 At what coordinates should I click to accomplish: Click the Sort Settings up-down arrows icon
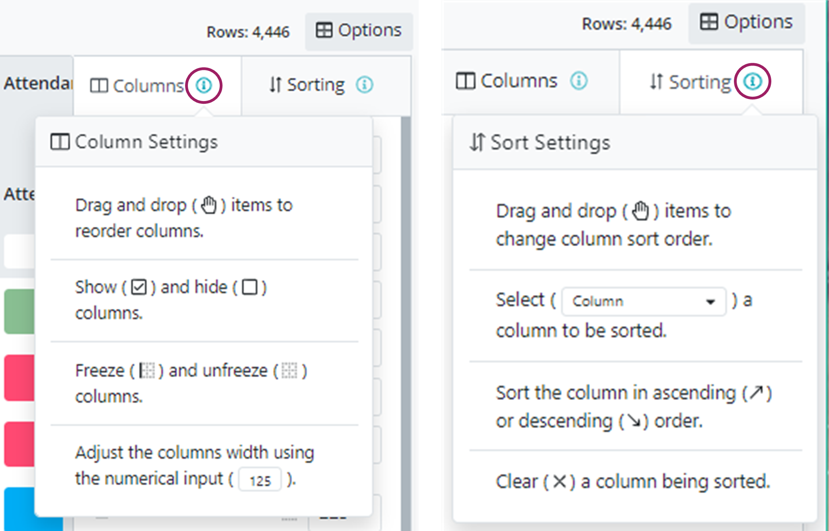pos(477,142)
